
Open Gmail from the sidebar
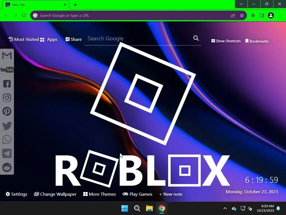[7, 56]
